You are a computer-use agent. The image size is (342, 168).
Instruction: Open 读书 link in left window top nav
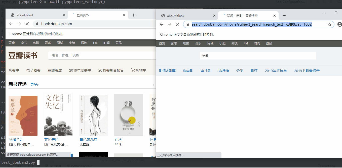click(24, 43)
